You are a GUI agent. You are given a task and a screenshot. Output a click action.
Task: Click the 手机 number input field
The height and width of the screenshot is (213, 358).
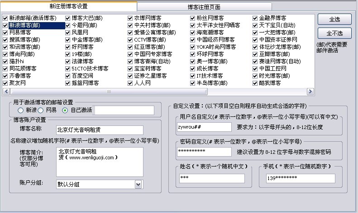click(297, 178)
